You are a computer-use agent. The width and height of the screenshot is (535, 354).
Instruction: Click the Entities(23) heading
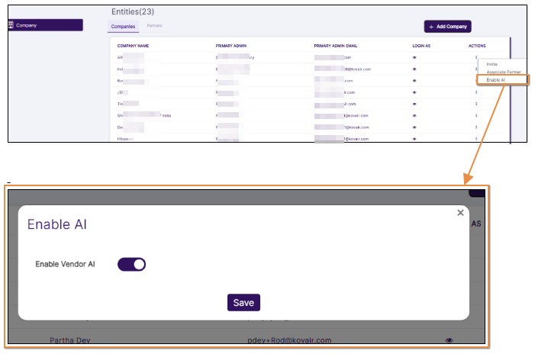133,11
